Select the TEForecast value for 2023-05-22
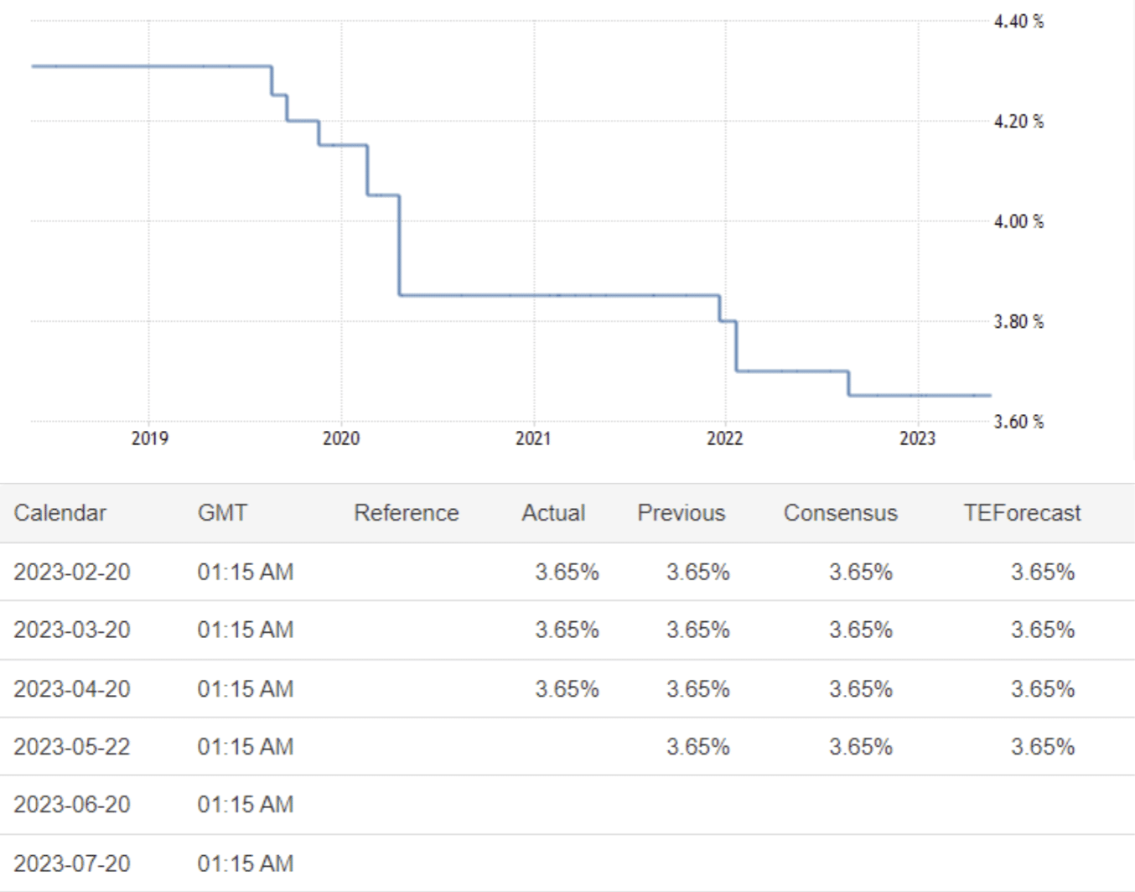 pos(1042,747)
